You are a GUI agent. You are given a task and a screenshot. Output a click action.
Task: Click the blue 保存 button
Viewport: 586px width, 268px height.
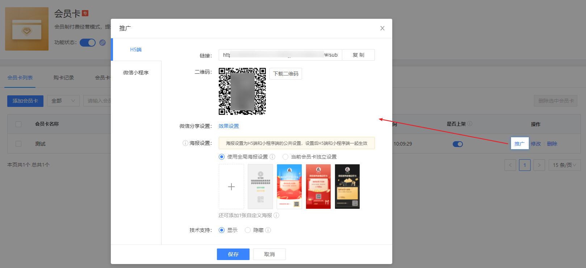(x=233, y=254)
